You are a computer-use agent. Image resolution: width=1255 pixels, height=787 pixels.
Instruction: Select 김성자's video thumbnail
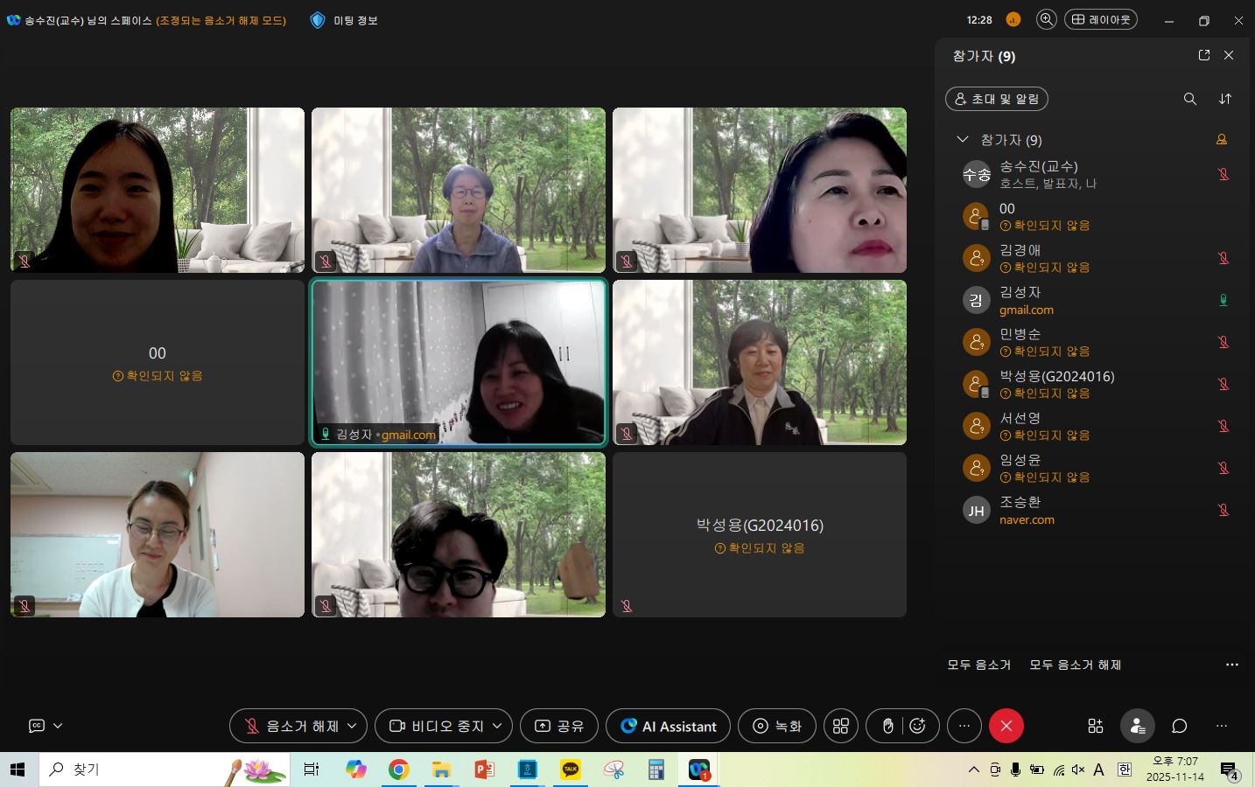pyautogui.click(x=459, y=362)
